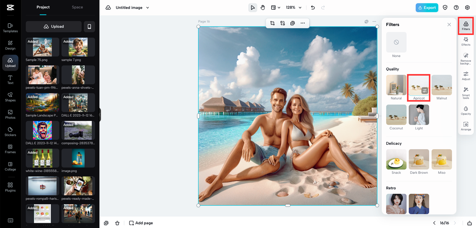Viewport: 476px width, 228px height.
Task: Open the Photos sidebar panel
Action: 10,114
